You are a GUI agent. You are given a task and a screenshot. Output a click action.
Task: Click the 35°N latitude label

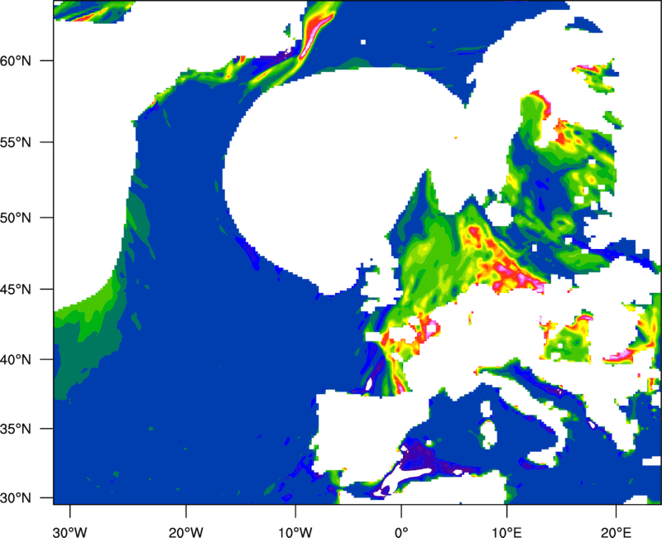(16, 429)
